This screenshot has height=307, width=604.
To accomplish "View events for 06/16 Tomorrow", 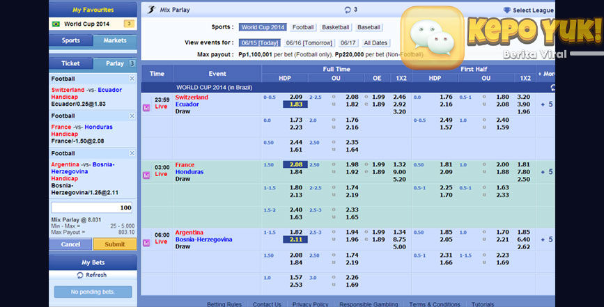I will tap(309, 43).
